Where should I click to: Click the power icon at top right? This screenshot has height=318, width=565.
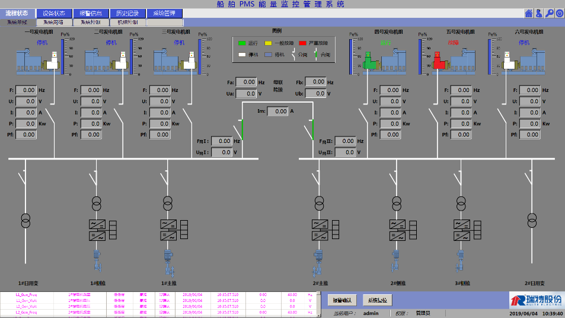(x=560, y=13)
